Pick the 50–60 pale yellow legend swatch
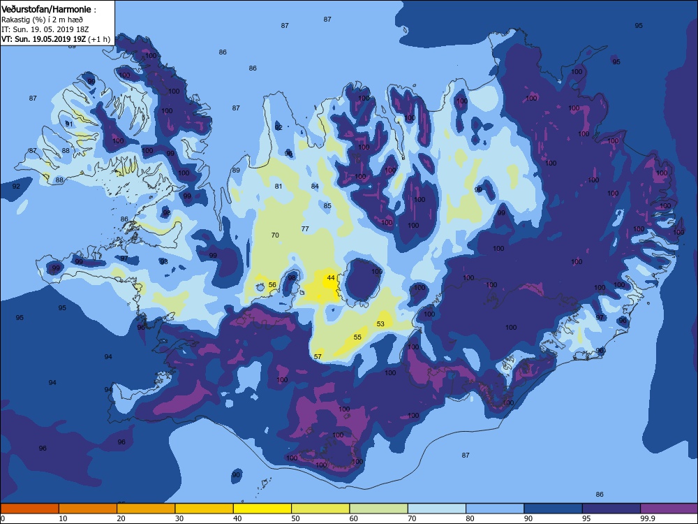Image resolution: width=698 pixels, height=524 pixels. pyautogui.click(x=320, y=509)
